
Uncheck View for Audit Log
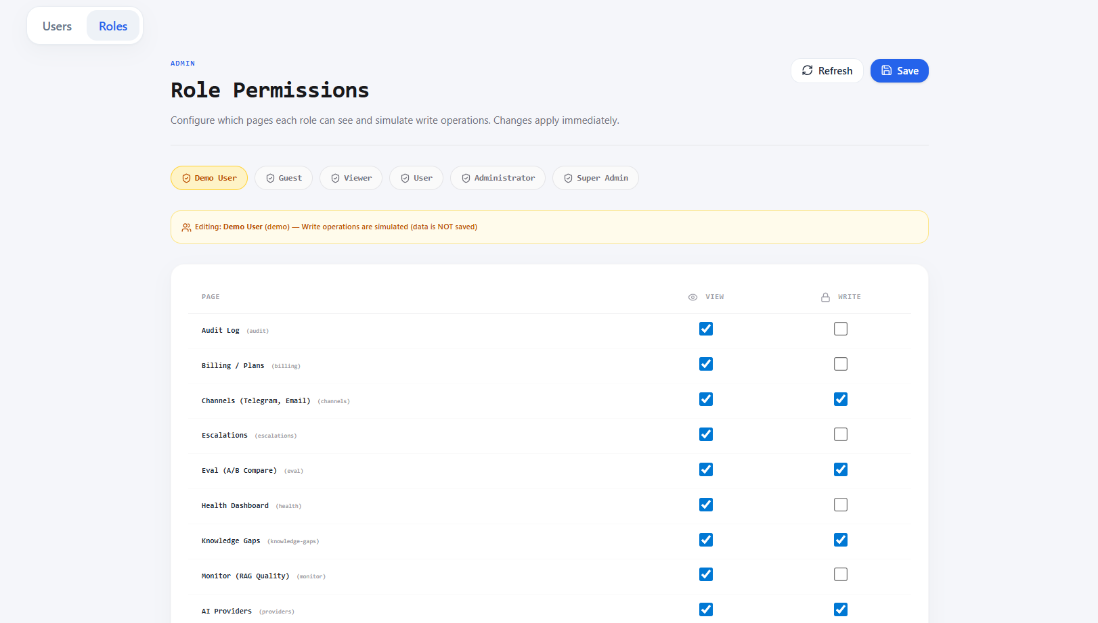click(x=706, y=329)
